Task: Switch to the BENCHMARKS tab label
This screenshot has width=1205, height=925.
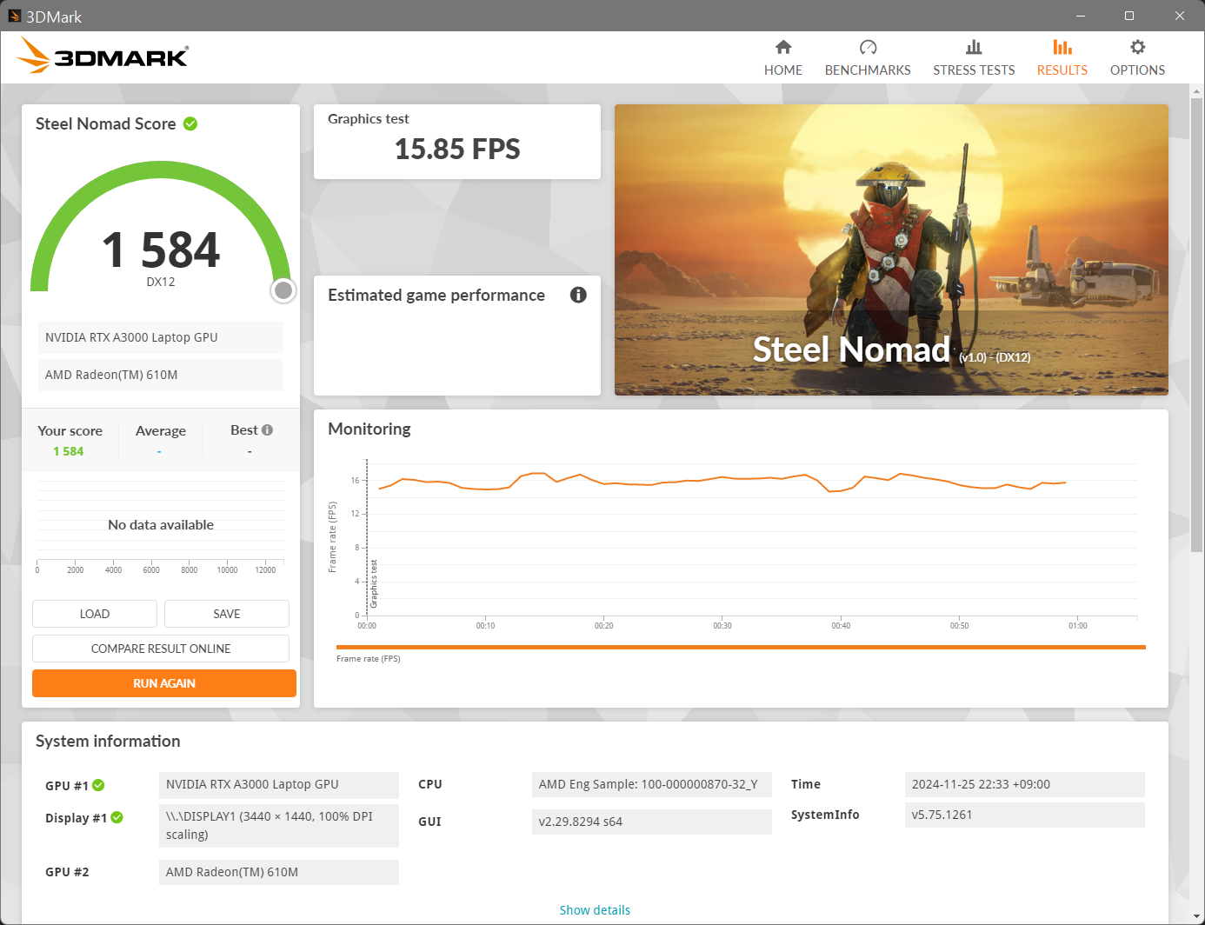Action: pos(868,70)
